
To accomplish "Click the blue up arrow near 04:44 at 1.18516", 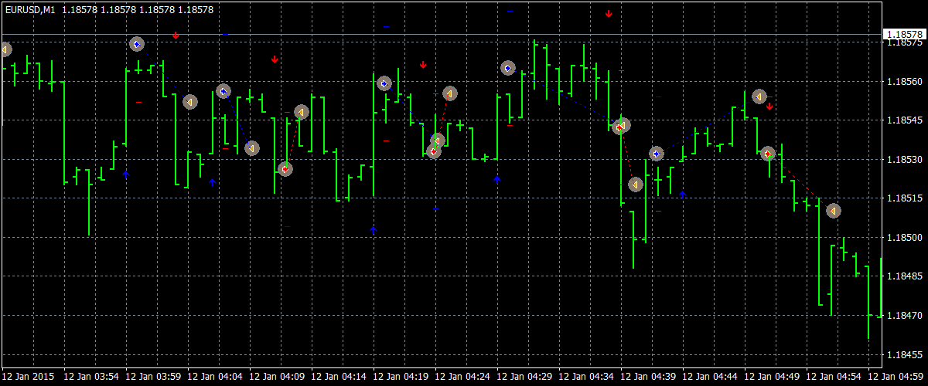I will 683,195.
